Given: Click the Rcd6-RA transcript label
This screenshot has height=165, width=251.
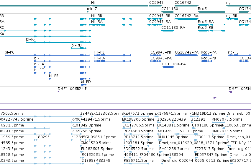Looking at the screenshot, I should click(x=206, y=22).
